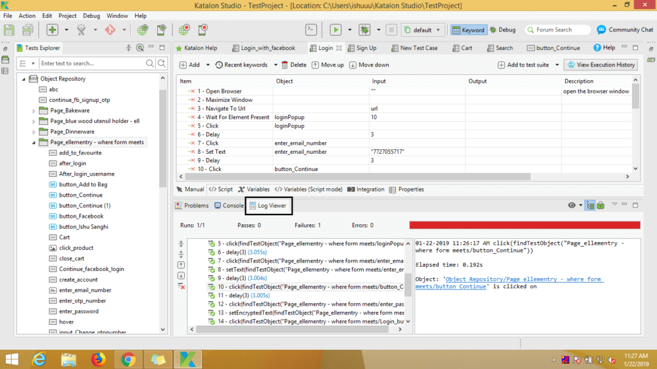Click the search magnifier in Tests Explorer
The image size is (657, 369).
[149, 63]
